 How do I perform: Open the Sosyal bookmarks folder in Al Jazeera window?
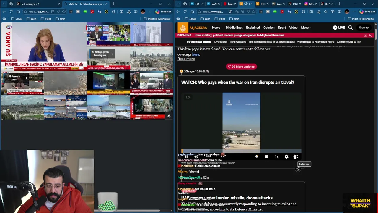pyautogui.click(x=190, y=19)
